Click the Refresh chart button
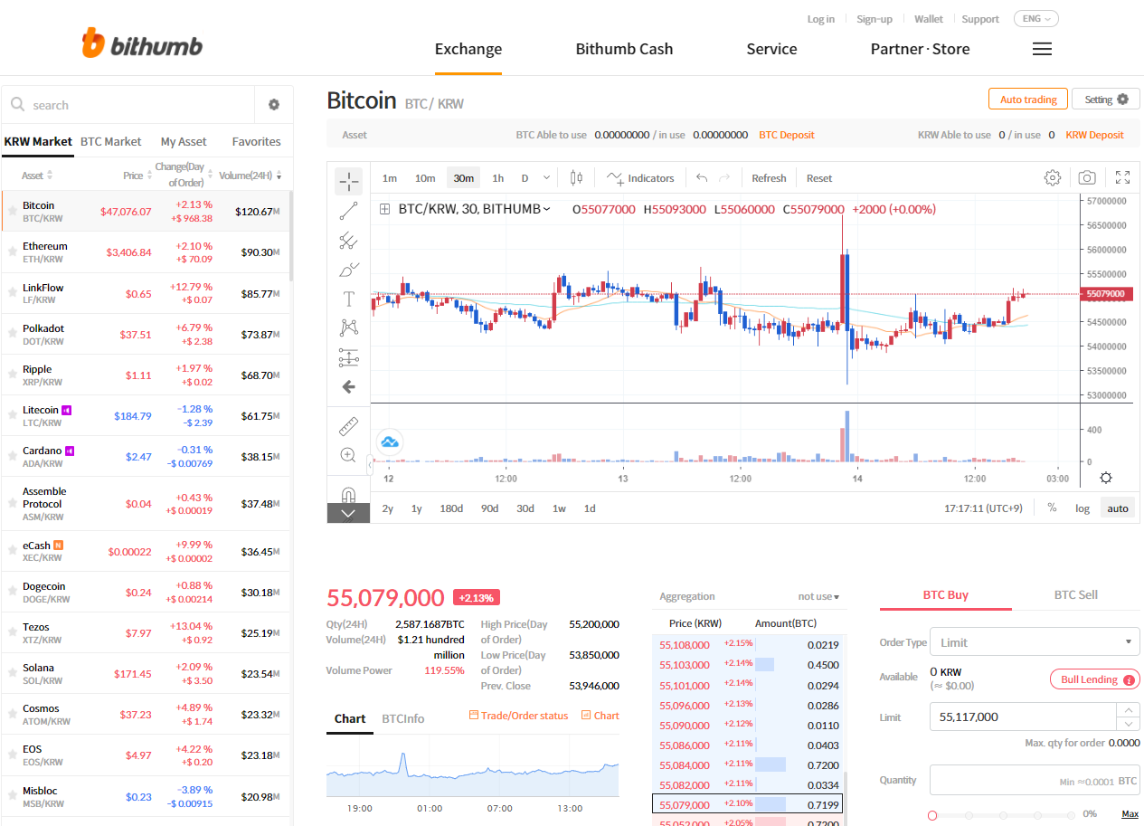1144x826 pixels. click(x=769, y=178)
